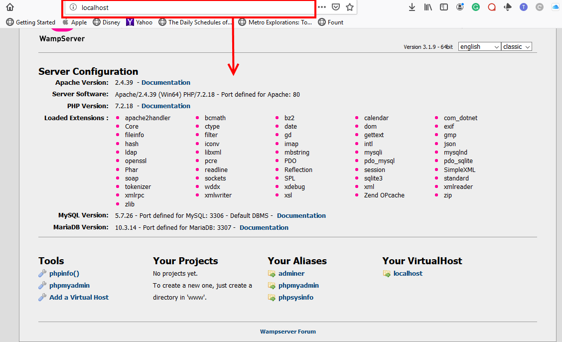Click the folder icon beside localhost VirtualHost
The image size is (562, 342).
387,274
